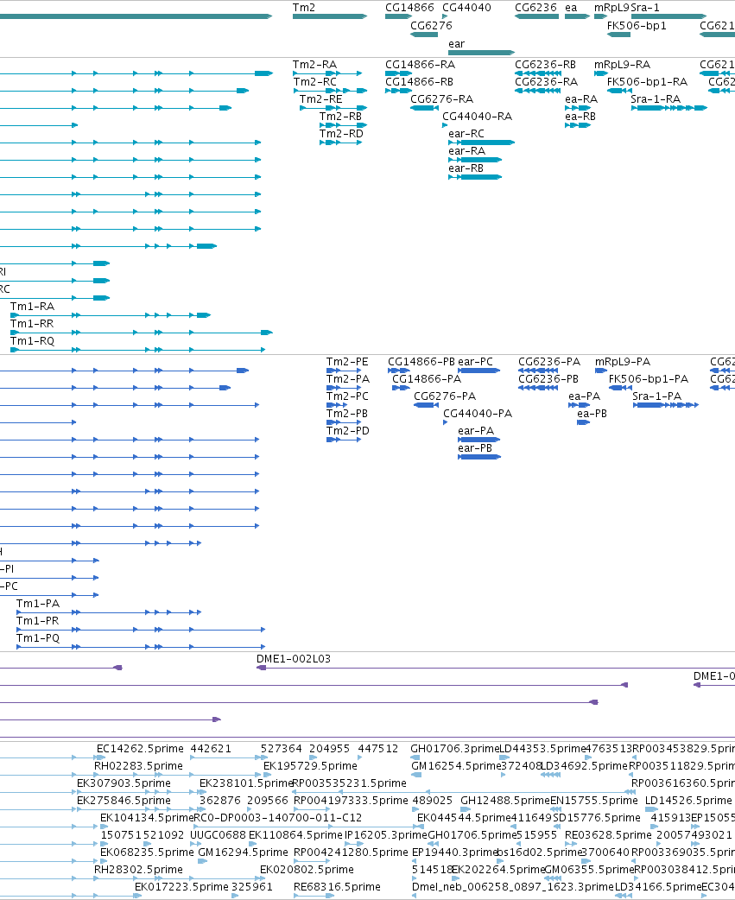735x900 pixels.
Task: Click protein Tm2-PA
Action: tap(344, 388)
